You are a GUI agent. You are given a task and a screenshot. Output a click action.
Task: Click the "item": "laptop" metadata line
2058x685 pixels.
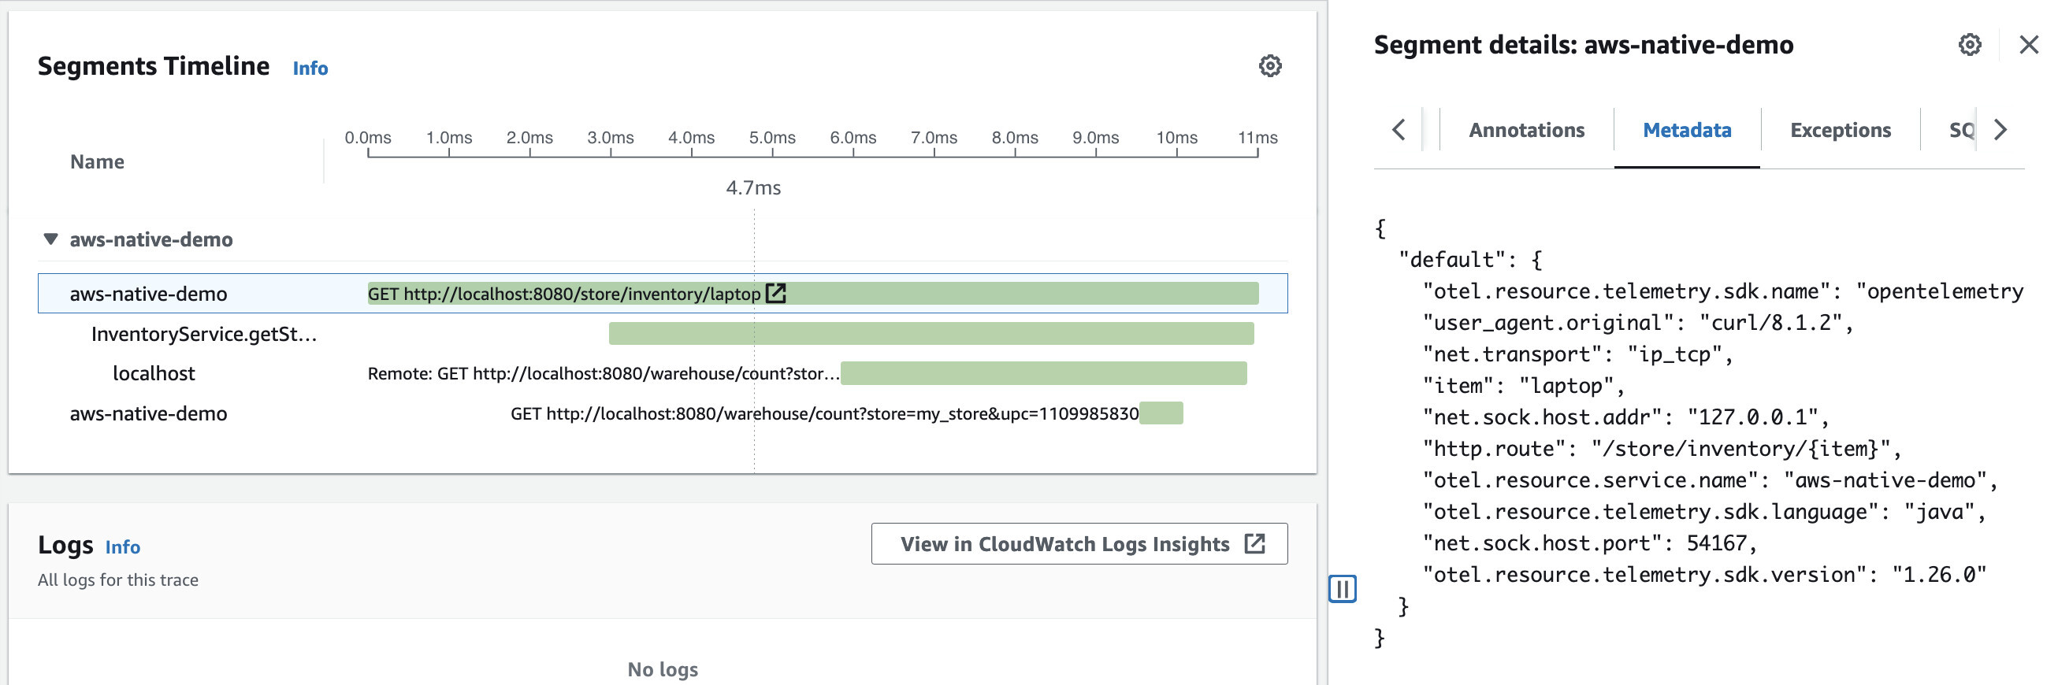pos(1523,386)
